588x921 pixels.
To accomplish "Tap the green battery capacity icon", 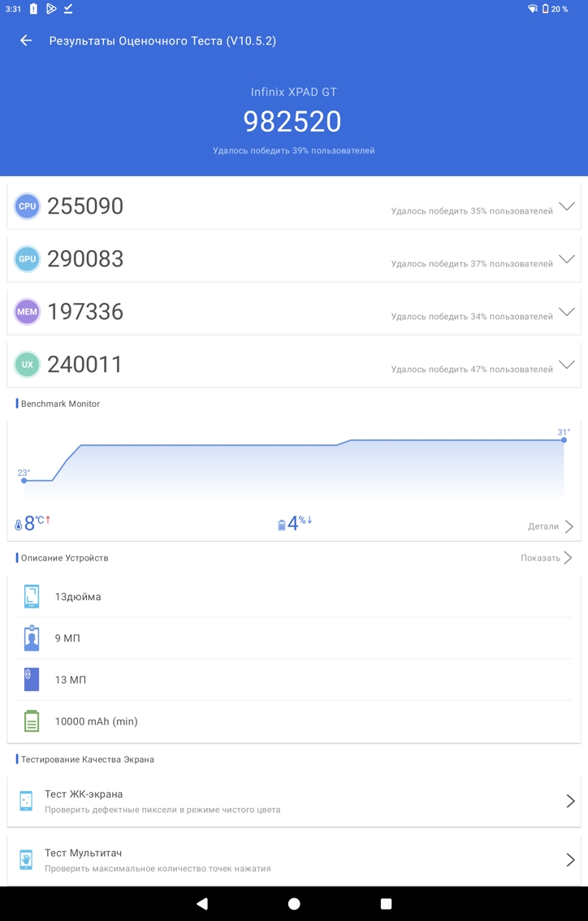I will click(x=32, y=721).
